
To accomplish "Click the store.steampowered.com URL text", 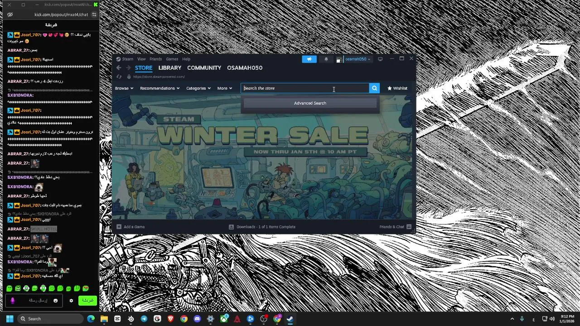I will pos(159,77).
